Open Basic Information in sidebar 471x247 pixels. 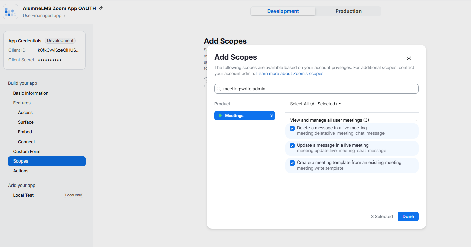click(x=31, y=93)
